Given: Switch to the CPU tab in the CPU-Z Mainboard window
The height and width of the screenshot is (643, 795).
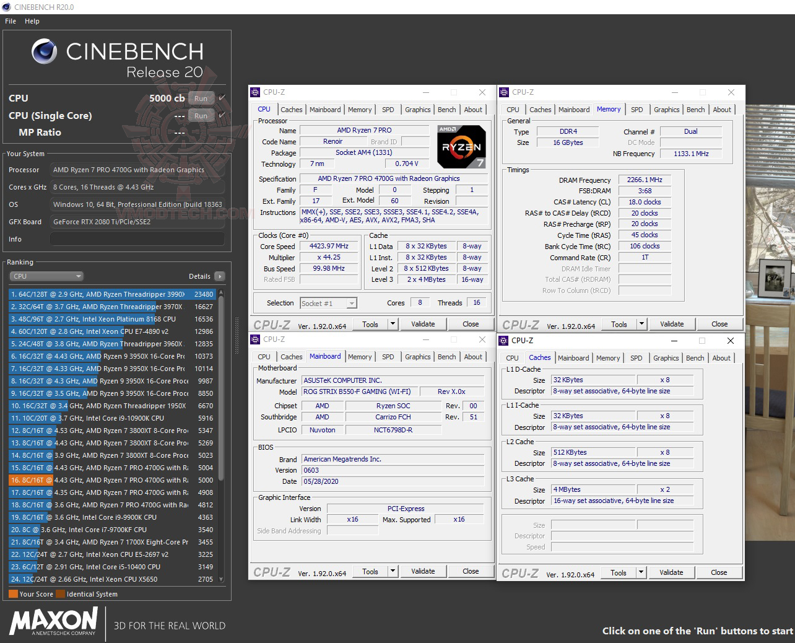Looking at the screenshot, I should click(264, 357).
